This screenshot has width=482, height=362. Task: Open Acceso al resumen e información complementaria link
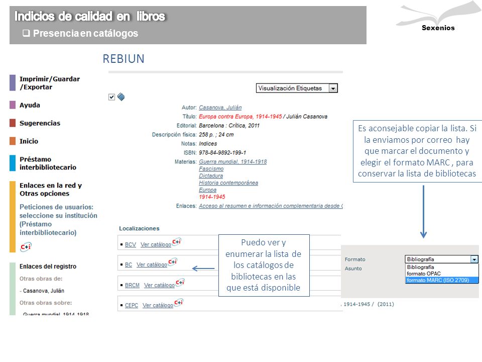(271, 206)
